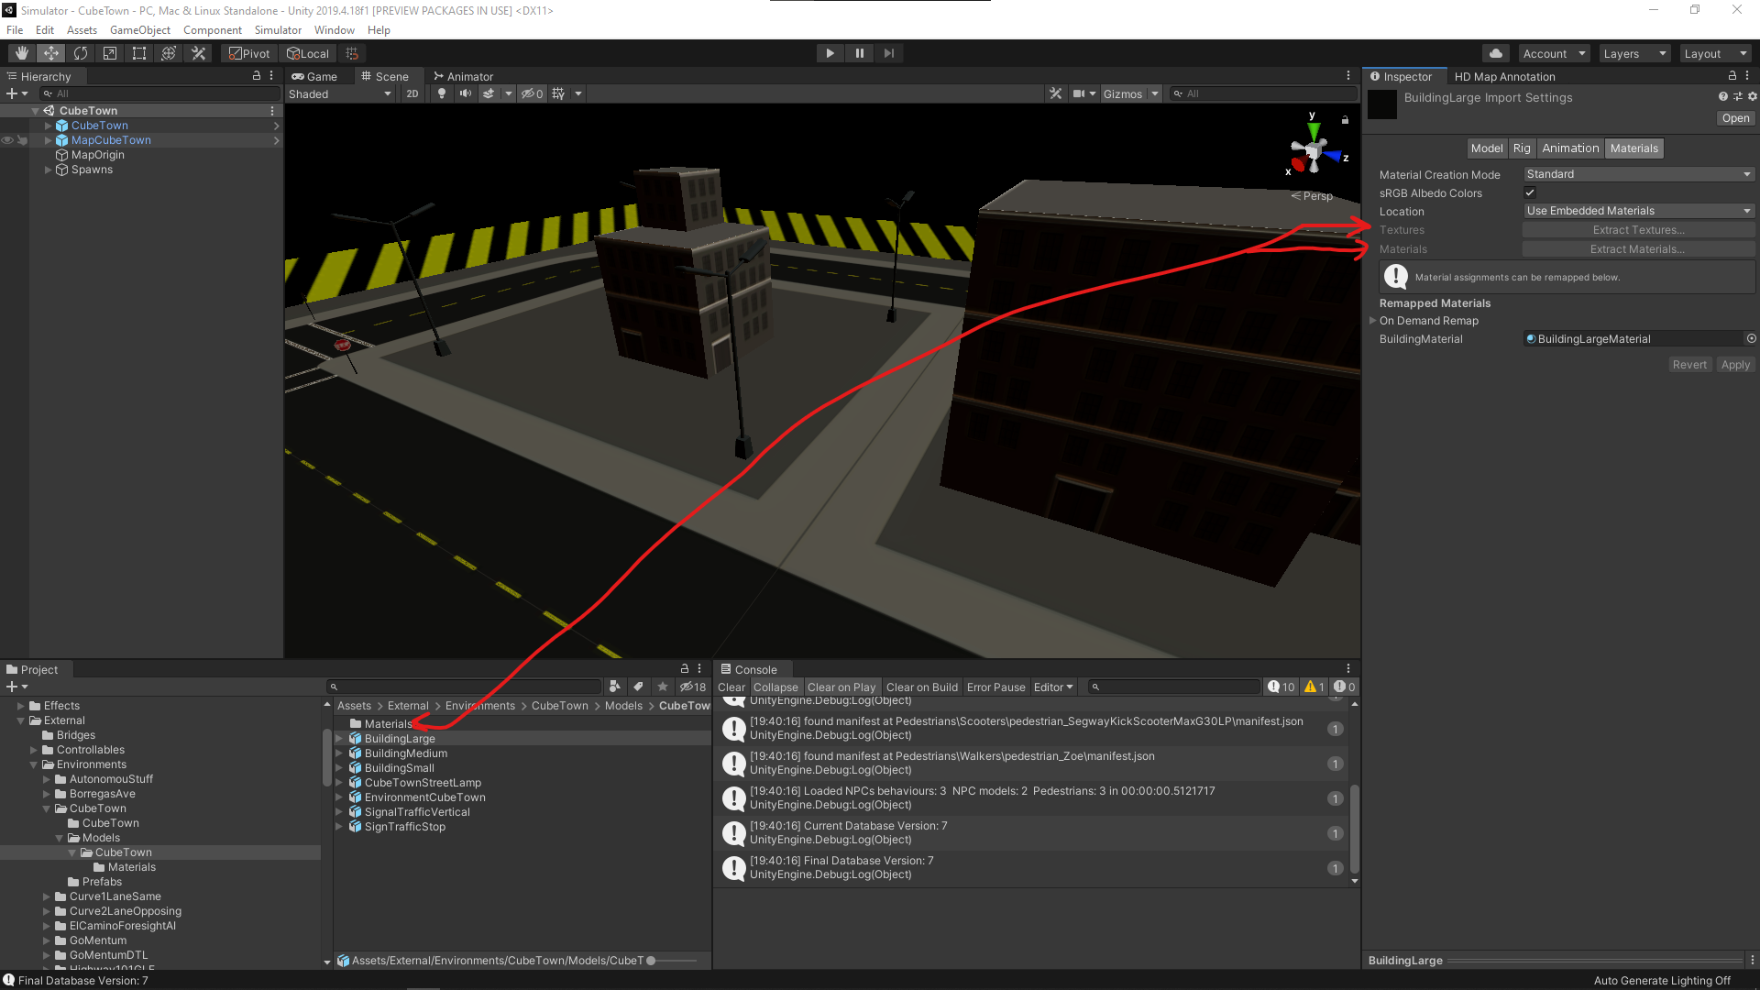Toggle Collapse in the Console panel
This screenshot has width=1760, height=990.
[775, 687]
